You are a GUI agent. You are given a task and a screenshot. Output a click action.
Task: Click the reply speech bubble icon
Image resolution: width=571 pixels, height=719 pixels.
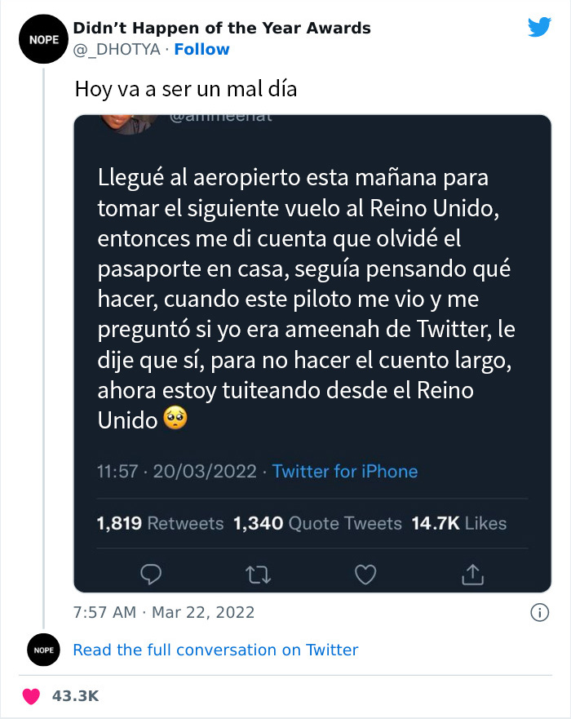(x=150, y=575)
